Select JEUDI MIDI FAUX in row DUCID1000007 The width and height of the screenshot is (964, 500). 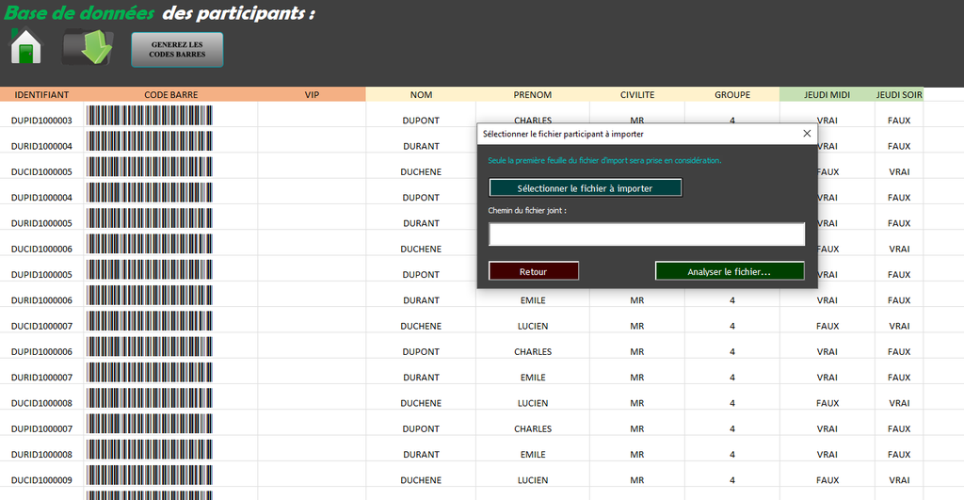[827, 326]
